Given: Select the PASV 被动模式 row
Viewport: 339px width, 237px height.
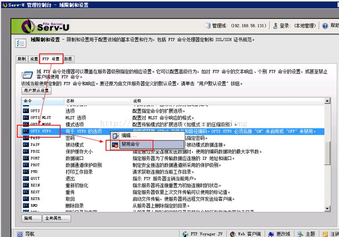Looking at the screenshot, I should pos(173,144).
